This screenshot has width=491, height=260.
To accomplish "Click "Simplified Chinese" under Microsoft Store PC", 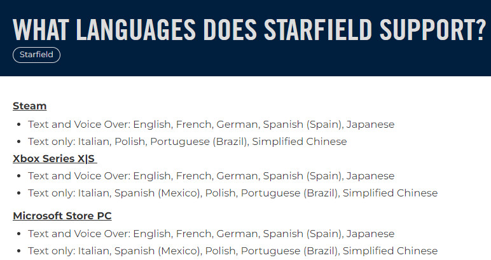I will (x=391, y=250).
